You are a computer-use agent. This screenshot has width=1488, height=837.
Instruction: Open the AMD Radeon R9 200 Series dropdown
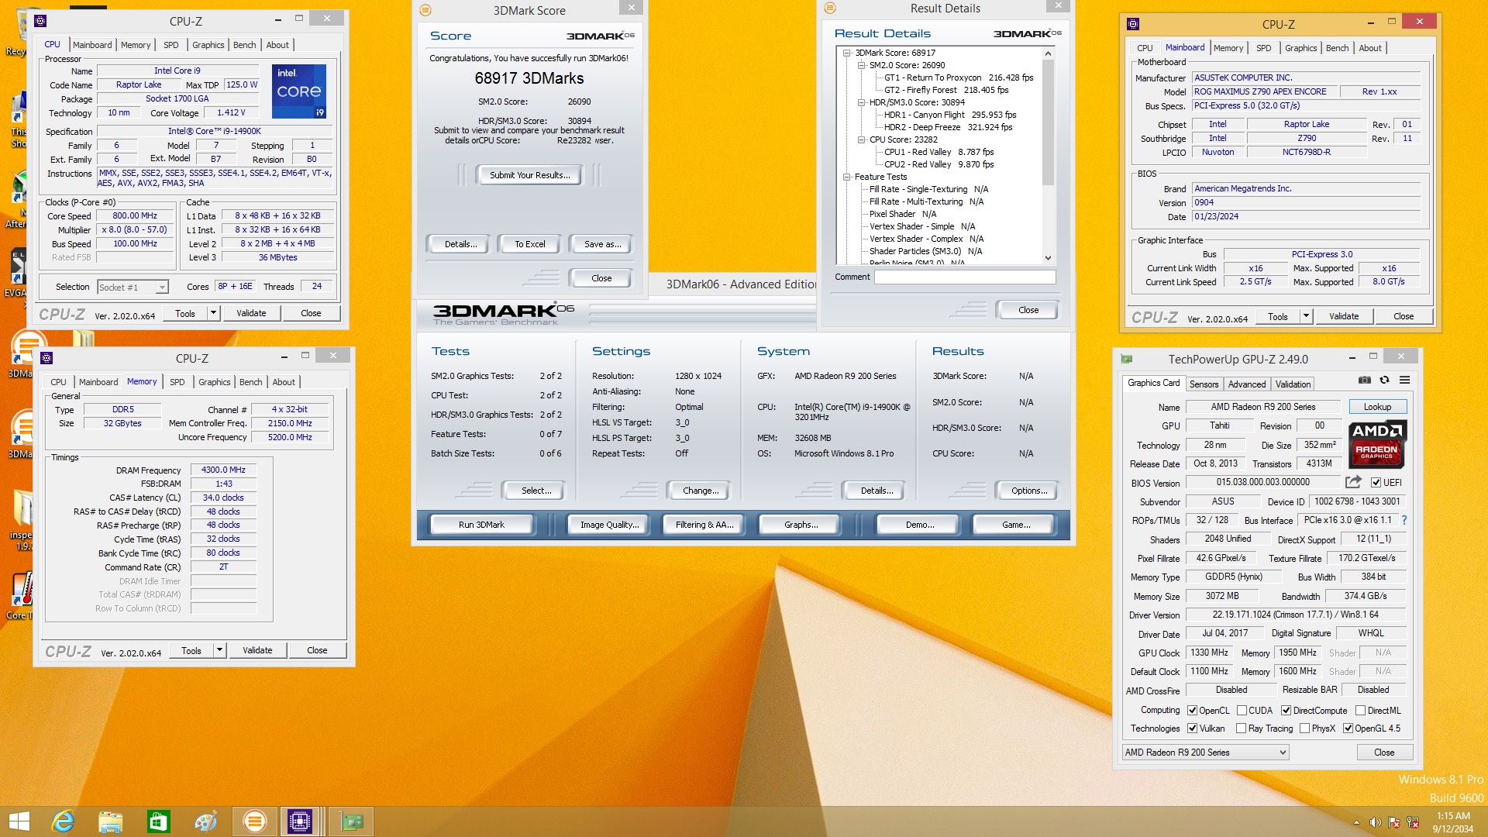click(1206, 753)
